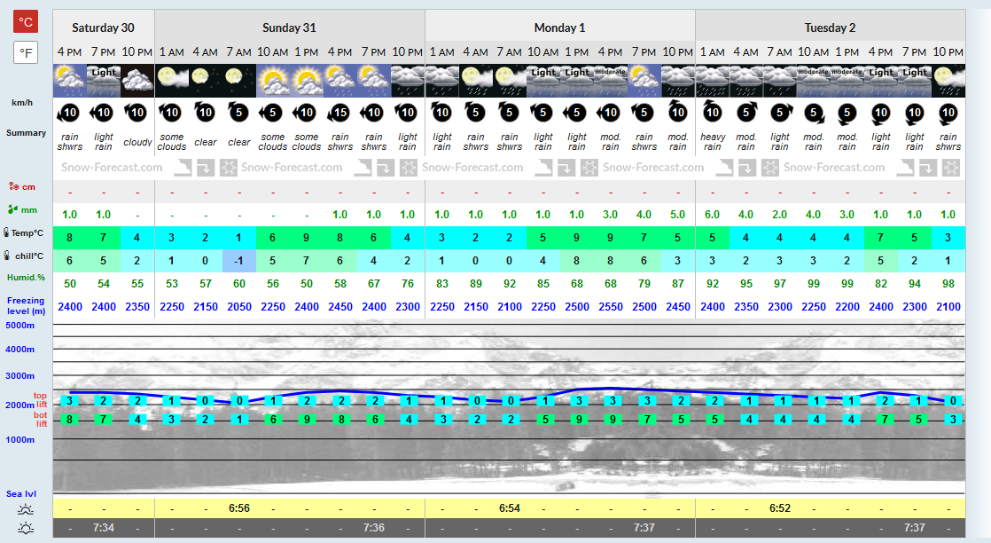
Task: Click Sunday 7 AM freezing level 2050
Action: [x=239, y=306]
